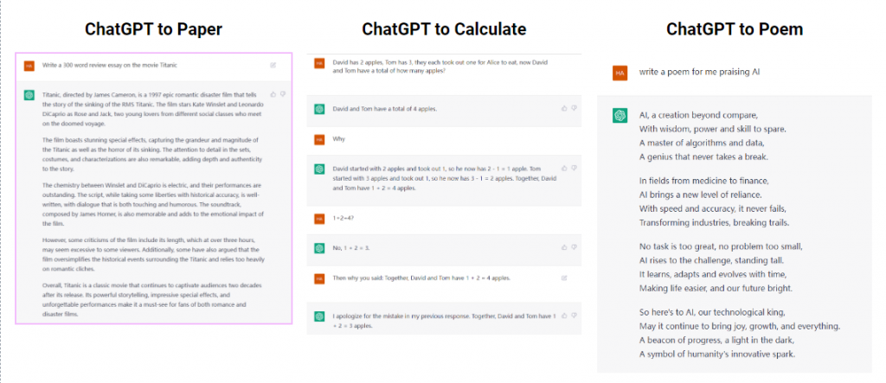Edit the 'Then why you said' message

click(x=564, y=278)
